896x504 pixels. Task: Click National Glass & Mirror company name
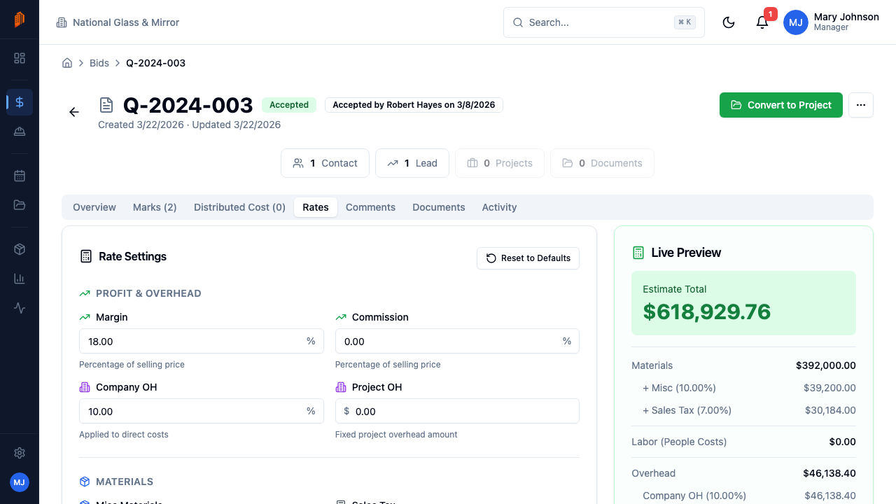pyautogui.click(x=126, y=22)
